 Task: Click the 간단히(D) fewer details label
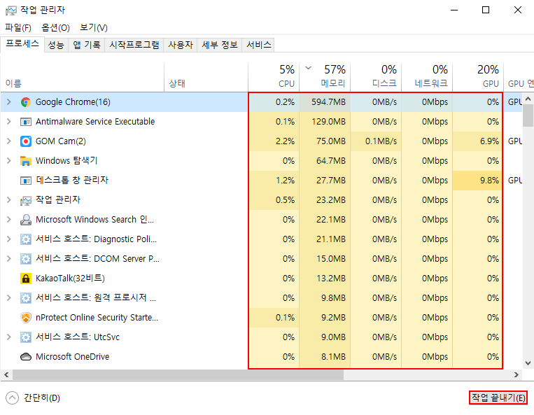(42, 398)
